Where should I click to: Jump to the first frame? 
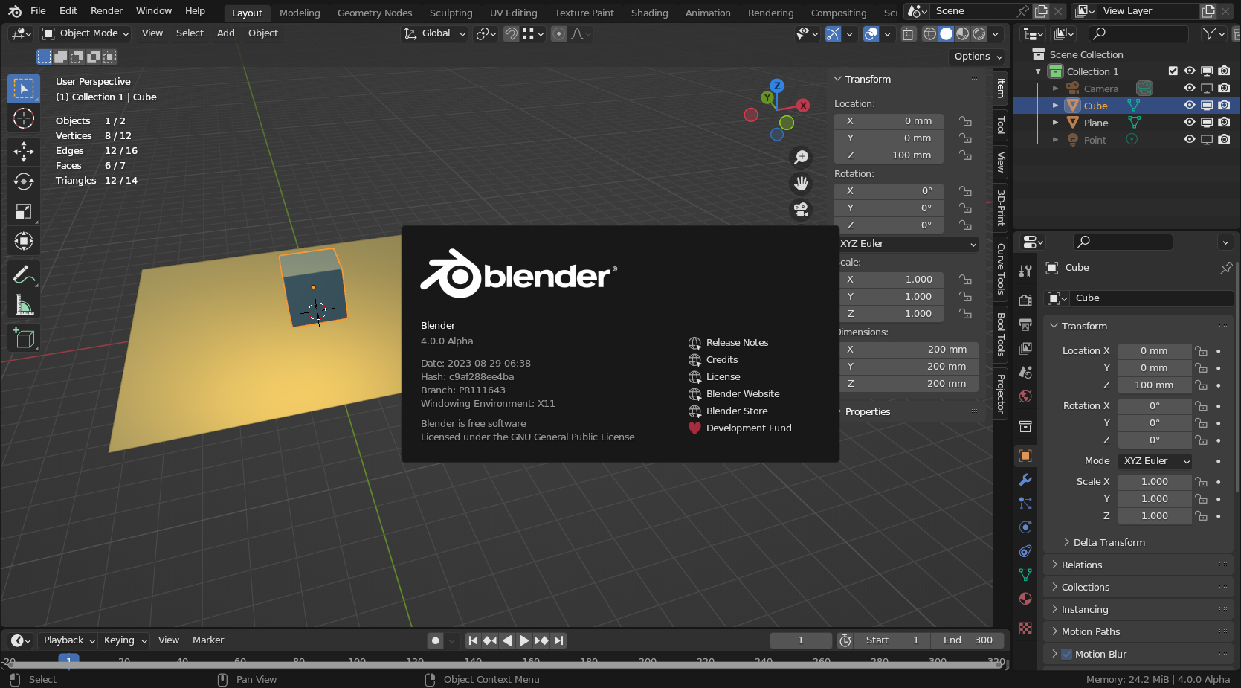[x=473, y=640]
